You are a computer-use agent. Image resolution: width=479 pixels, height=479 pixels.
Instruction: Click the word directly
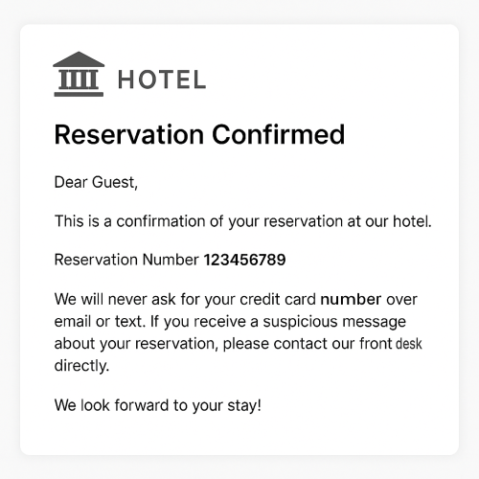click(81, 366)
